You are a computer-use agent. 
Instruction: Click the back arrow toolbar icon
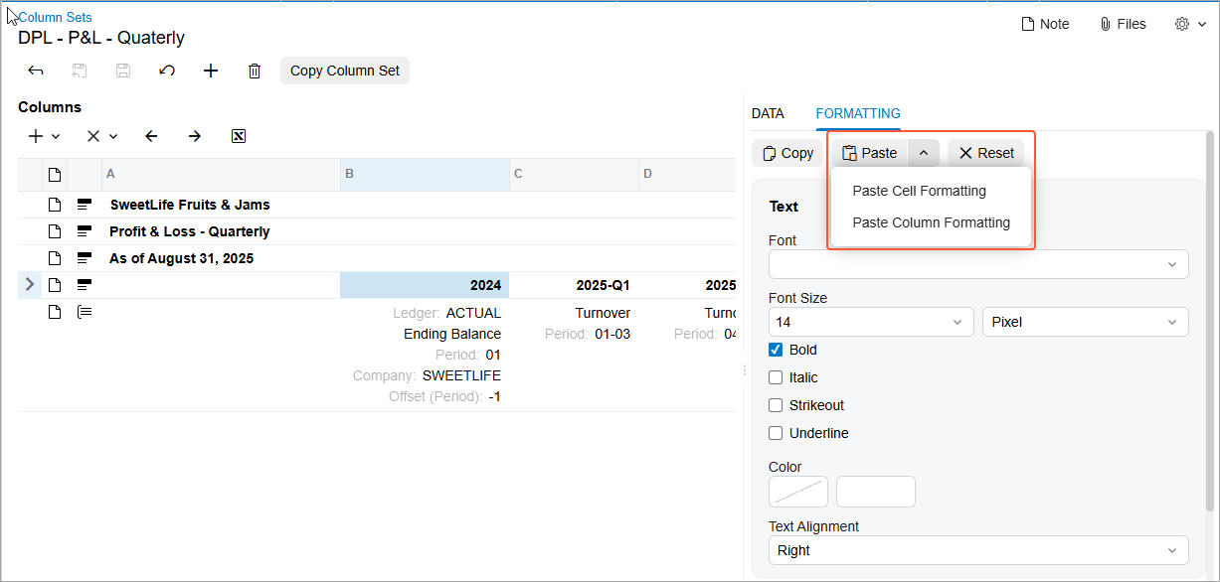[36, 71]
